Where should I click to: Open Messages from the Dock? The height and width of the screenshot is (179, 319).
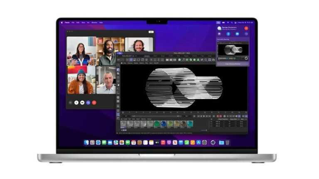[104, 143]
